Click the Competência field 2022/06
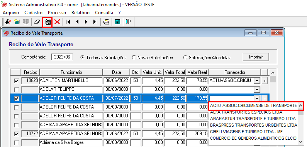This screenshot has height=147, width=307. (x=62, y=57)
